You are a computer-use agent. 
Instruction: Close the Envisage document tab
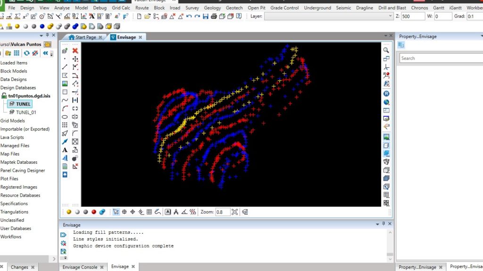point(140,37)
